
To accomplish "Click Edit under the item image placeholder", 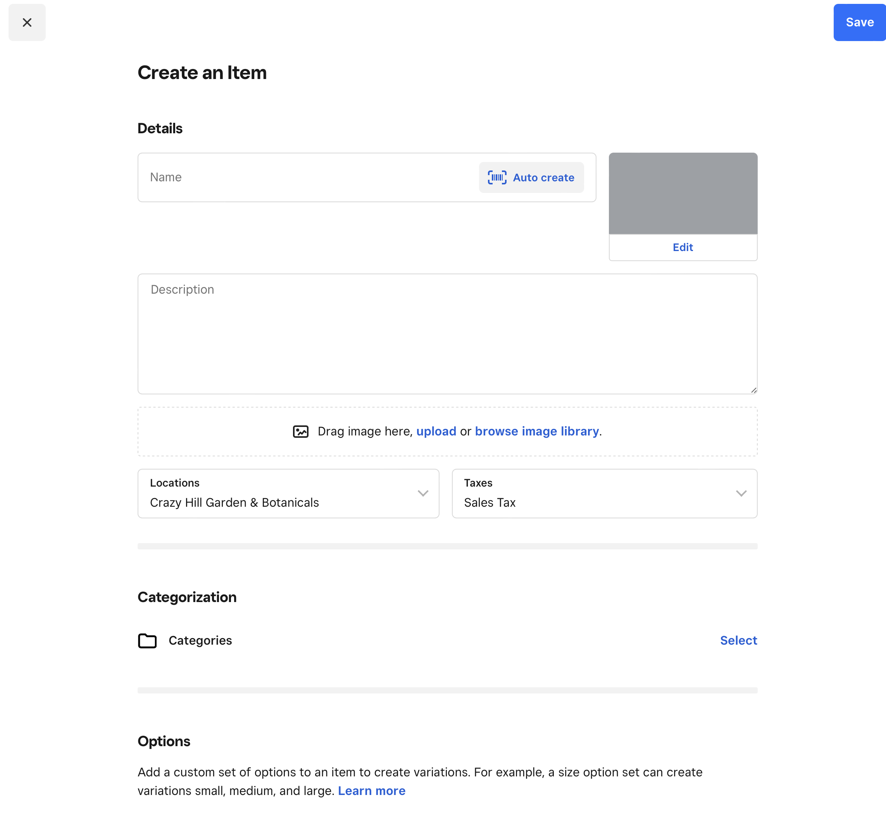I will [x=683, y=247].
